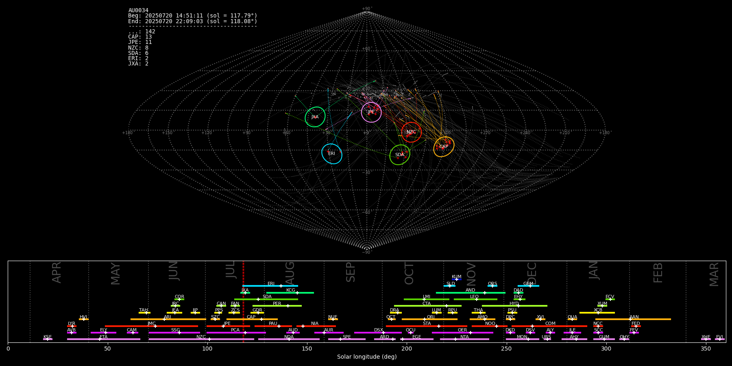Click the +90° label at the map top
732x366 pixels.
tap(366, 9)
